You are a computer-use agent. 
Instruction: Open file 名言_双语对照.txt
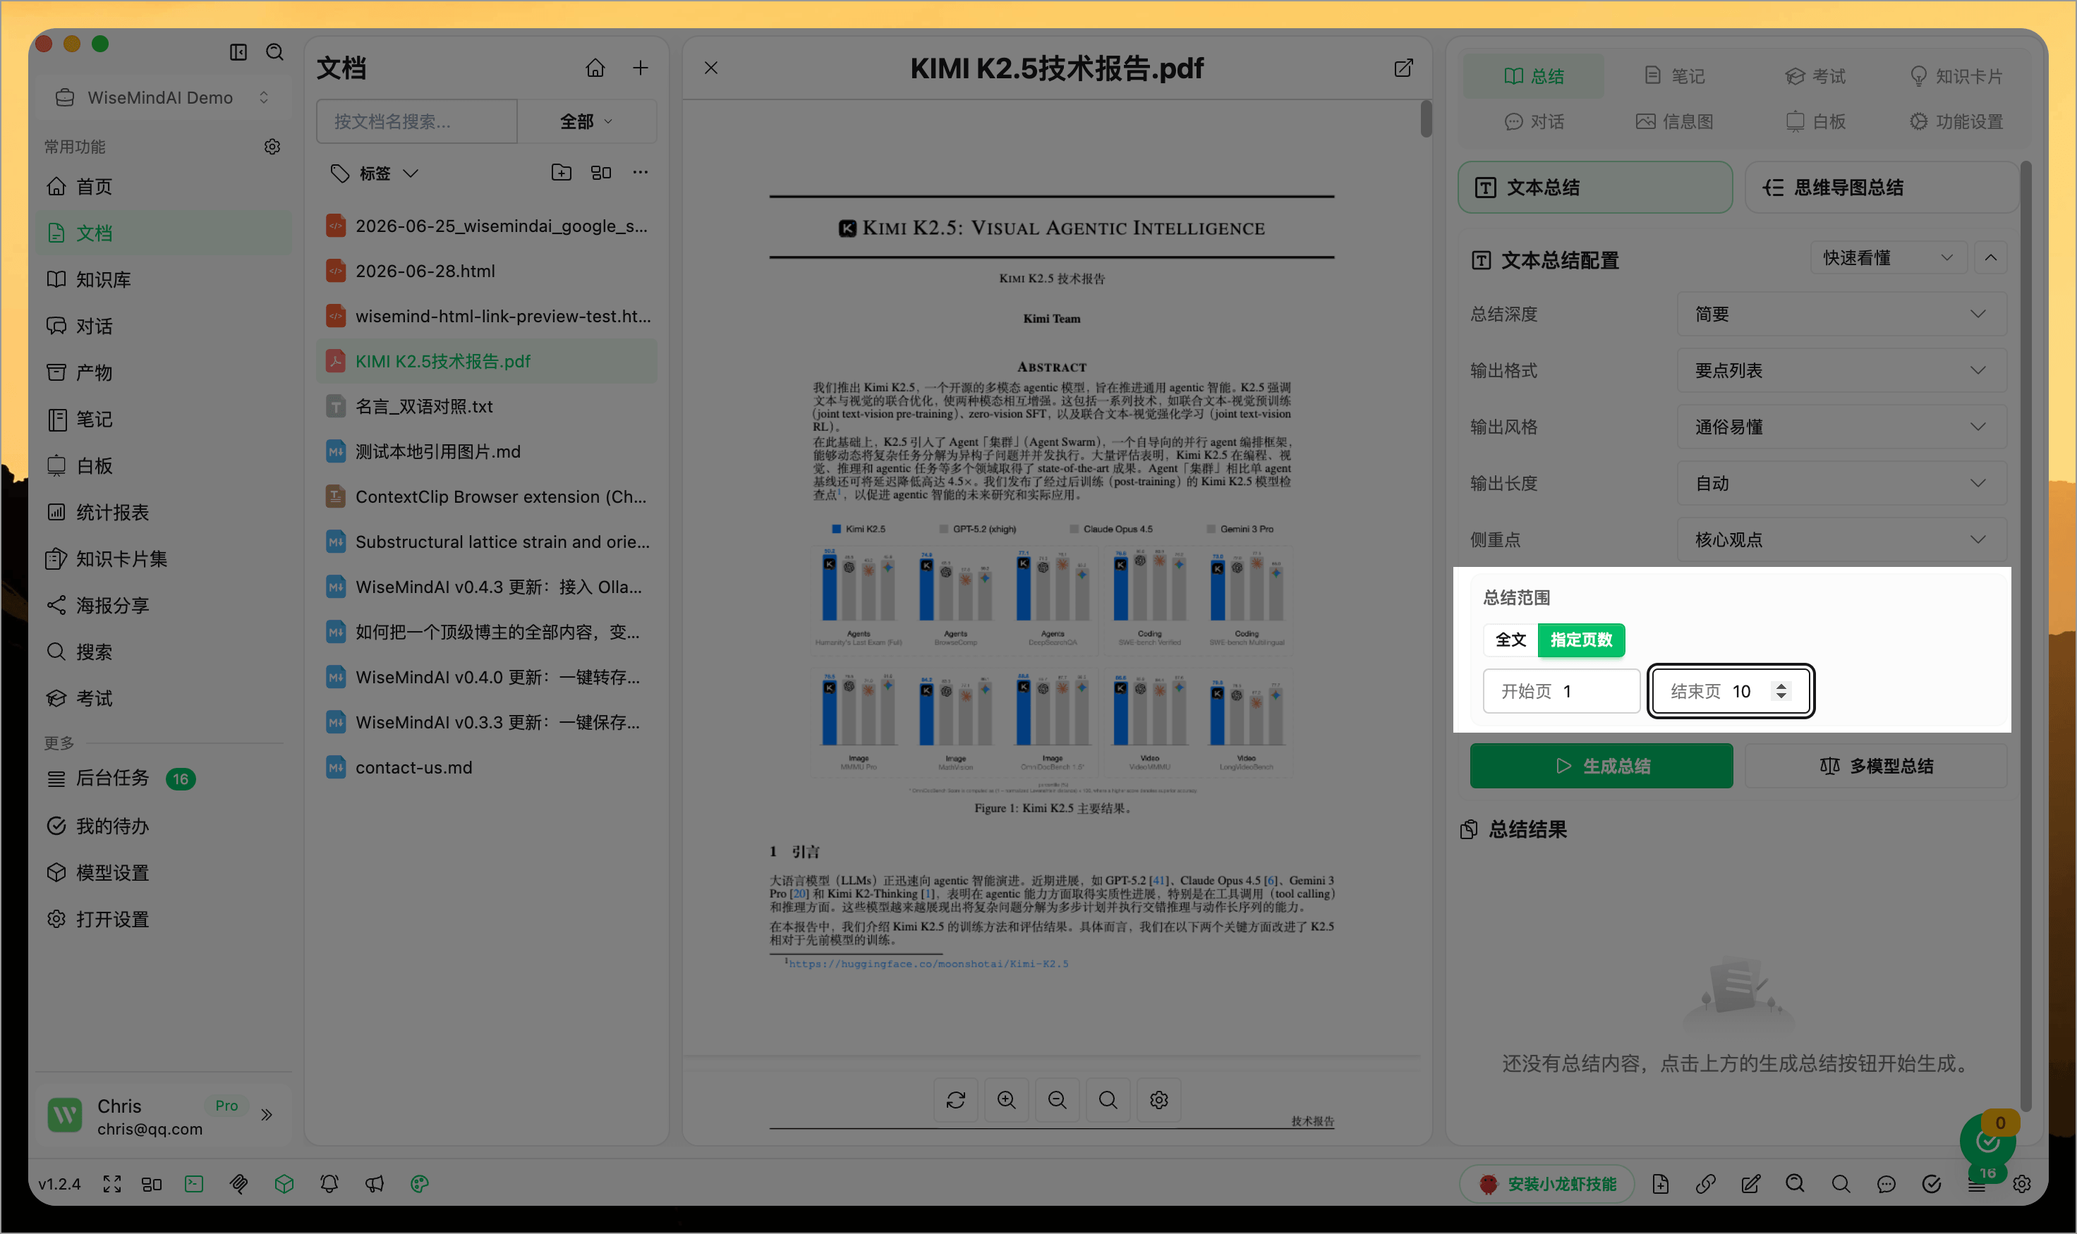pos(487,407)
